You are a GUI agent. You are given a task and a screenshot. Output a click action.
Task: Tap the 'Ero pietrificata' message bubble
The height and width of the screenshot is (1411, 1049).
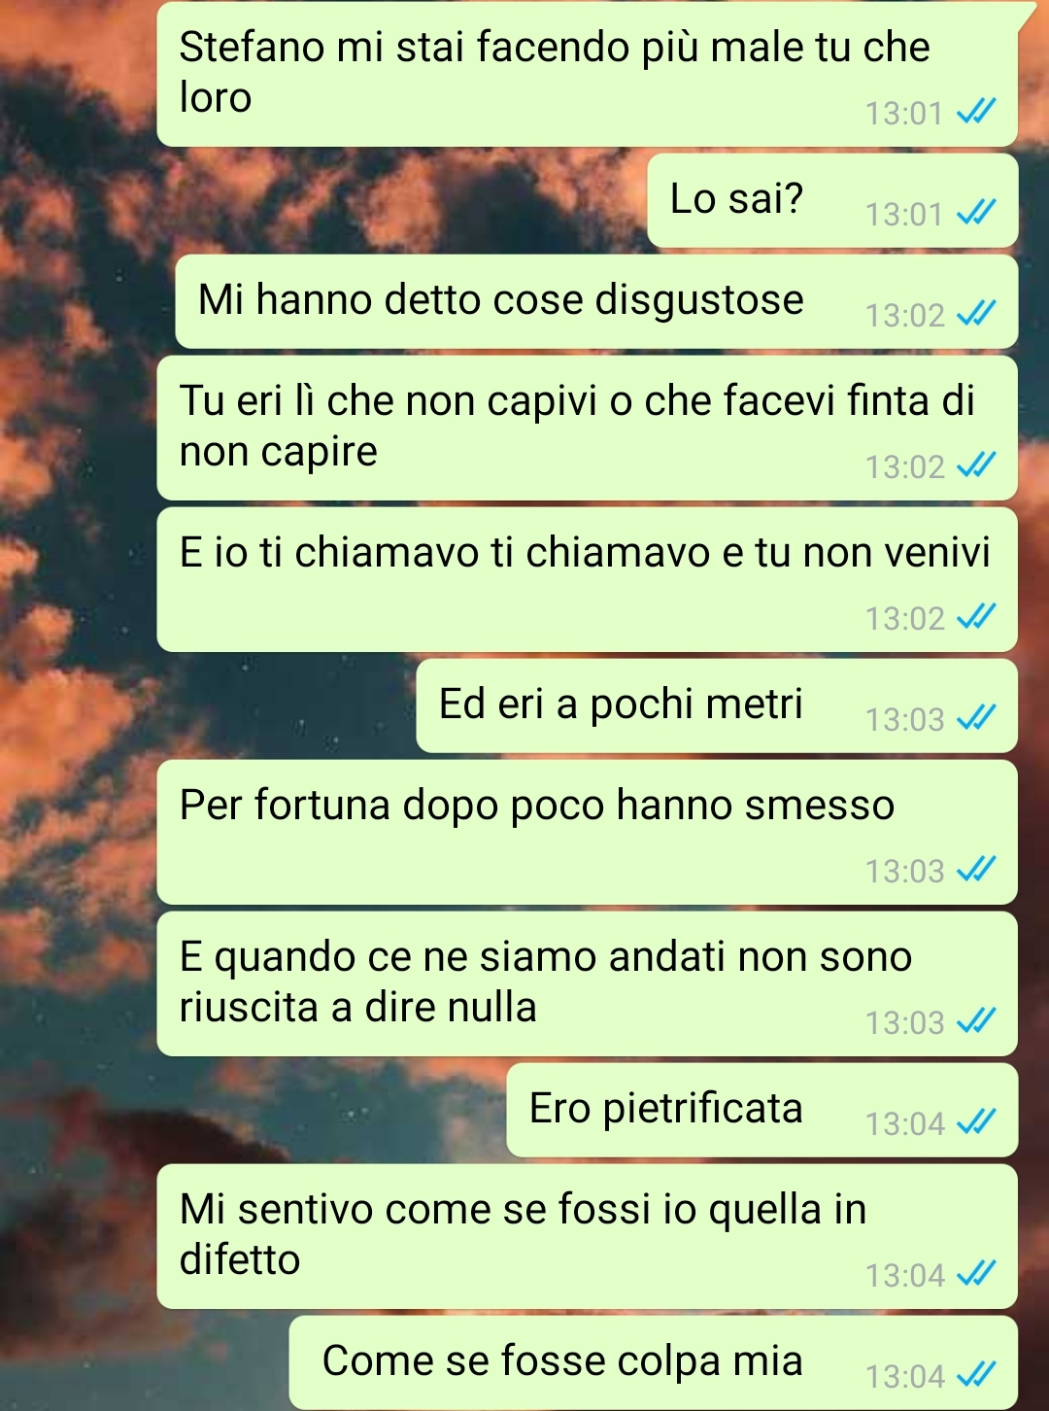[x=762, y=1110]
